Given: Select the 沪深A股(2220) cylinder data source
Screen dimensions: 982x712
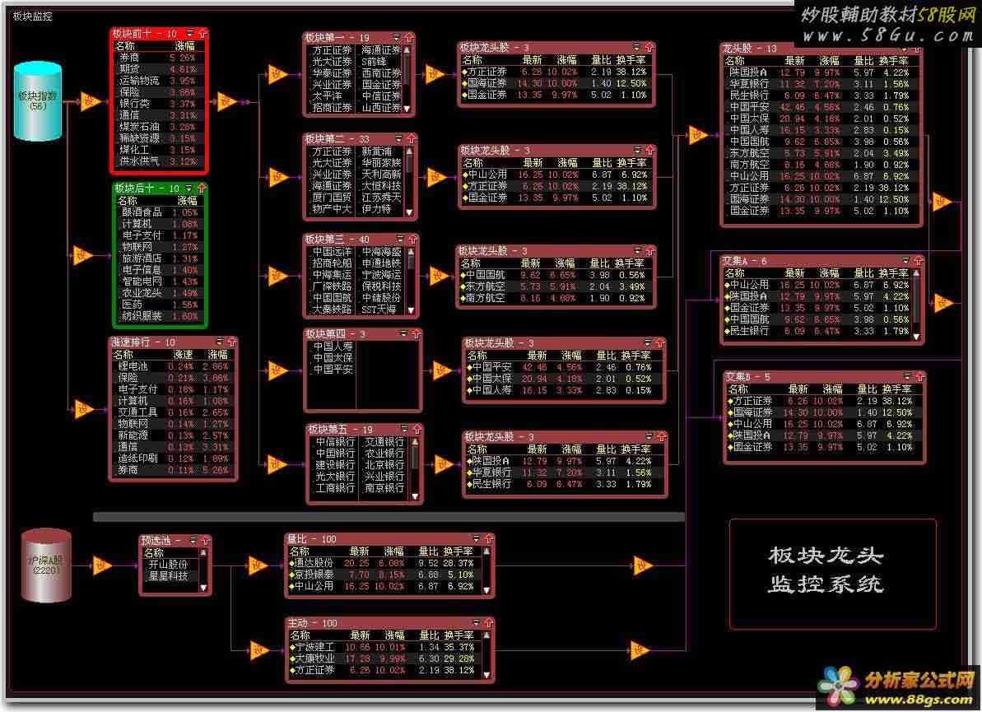Looking at the screenshot, I should pos(46,565).
